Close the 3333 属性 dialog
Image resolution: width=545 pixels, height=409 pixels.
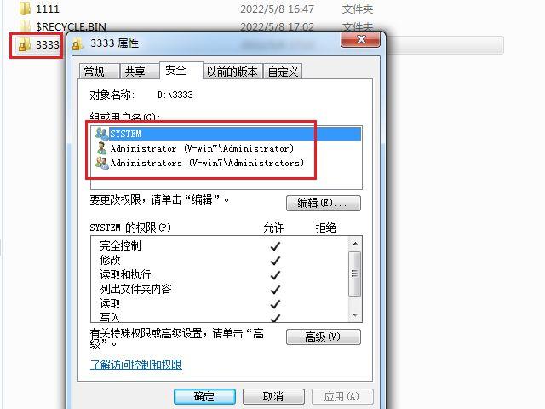361,39
